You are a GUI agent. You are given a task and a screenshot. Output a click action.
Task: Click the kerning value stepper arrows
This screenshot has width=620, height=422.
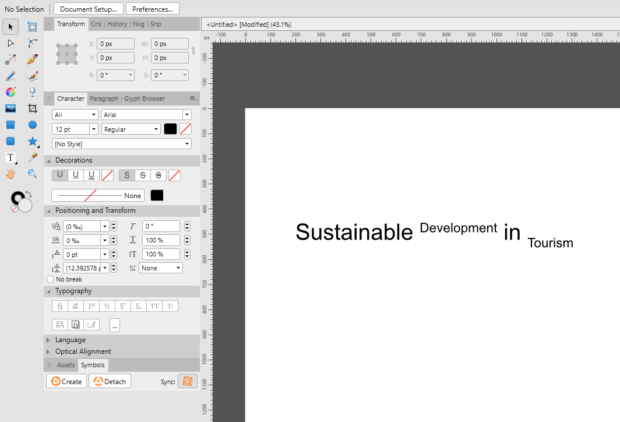pos(114,226)
